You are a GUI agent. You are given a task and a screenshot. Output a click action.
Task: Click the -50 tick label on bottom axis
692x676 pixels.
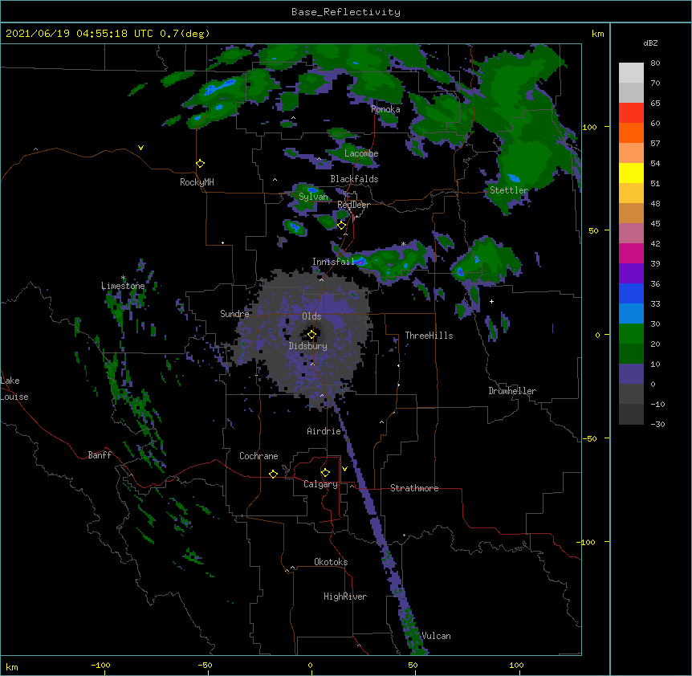pyautogui.click(x=205, y=665)
